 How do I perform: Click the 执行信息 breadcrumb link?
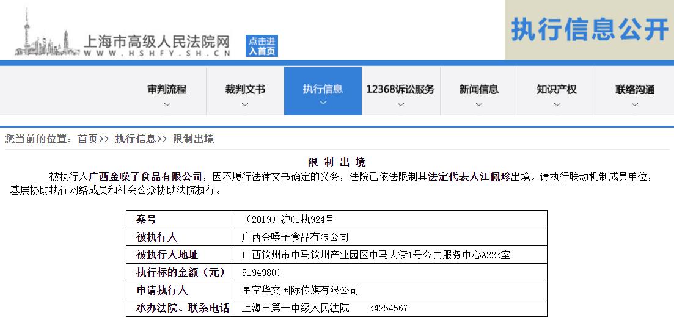[x=135, y=139]
